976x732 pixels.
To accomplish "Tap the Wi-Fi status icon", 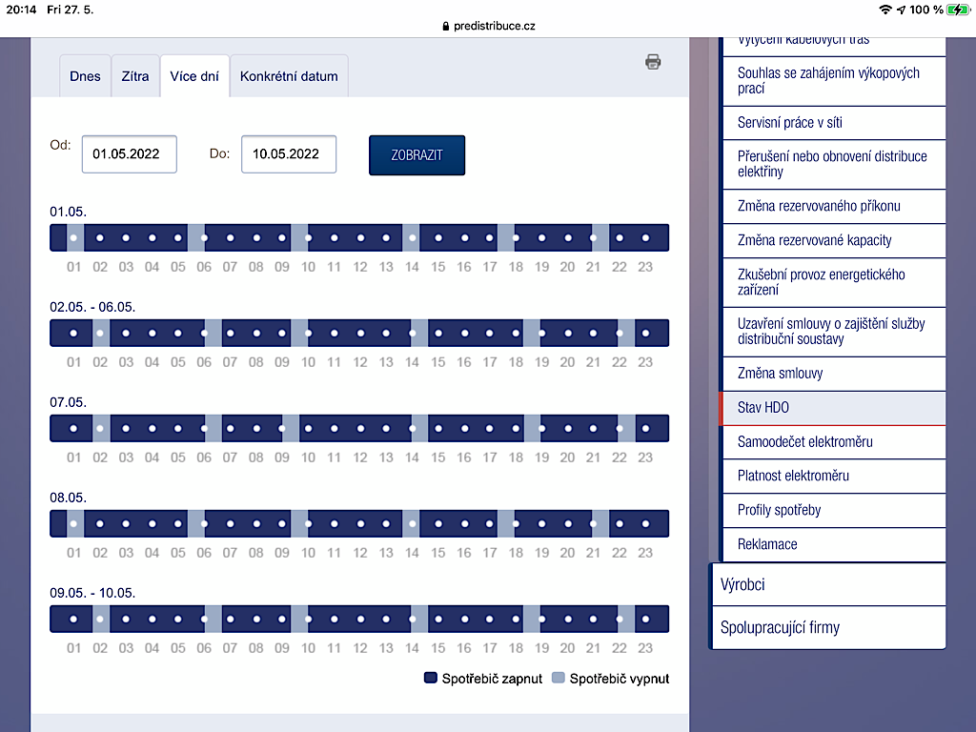I will coord(885,10).
